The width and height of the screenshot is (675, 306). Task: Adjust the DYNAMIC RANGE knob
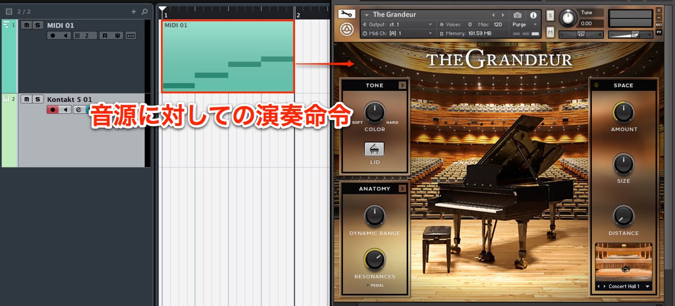375,216
